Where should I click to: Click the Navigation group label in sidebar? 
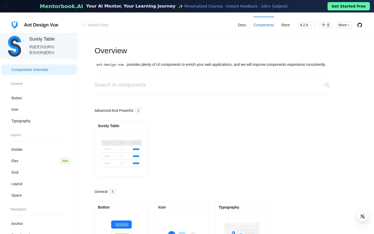tap(18, 209)
